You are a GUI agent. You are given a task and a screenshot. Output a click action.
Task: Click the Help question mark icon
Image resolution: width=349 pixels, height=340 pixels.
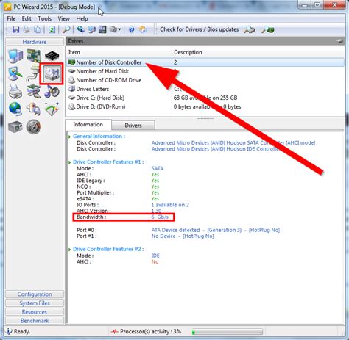click(x=132, y=29)
